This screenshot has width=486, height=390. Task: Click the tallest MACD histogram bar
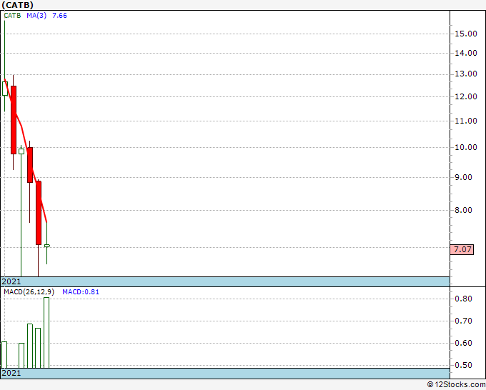pyautogui.click(x=46, y=333)
